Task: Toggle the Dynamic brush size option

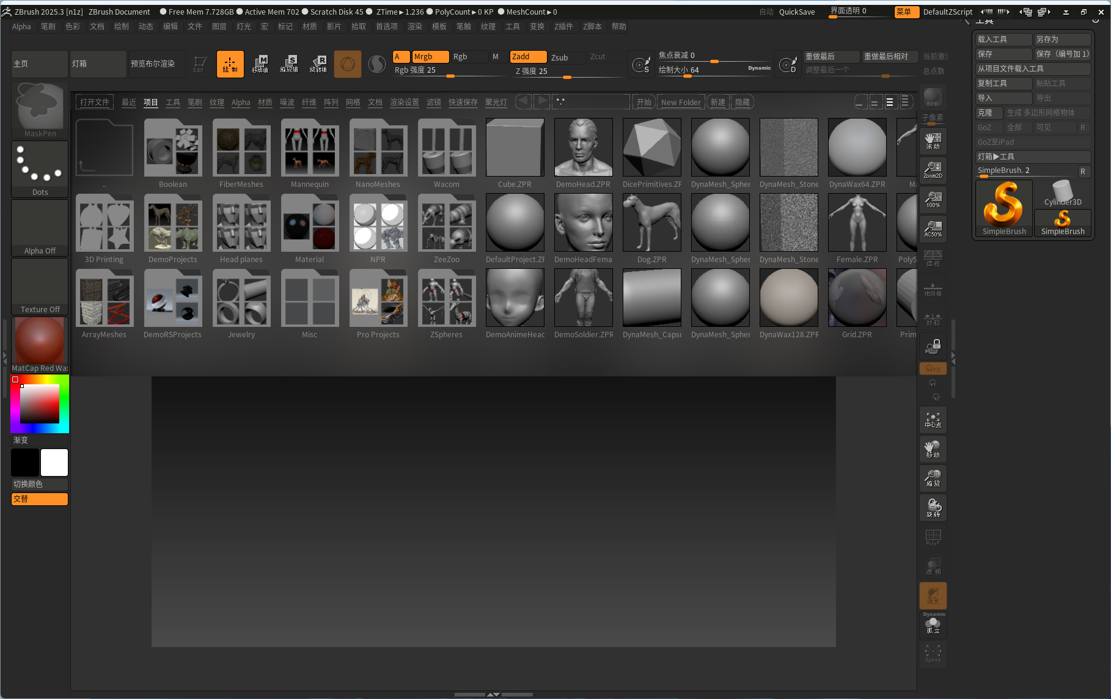Action: 759,68
